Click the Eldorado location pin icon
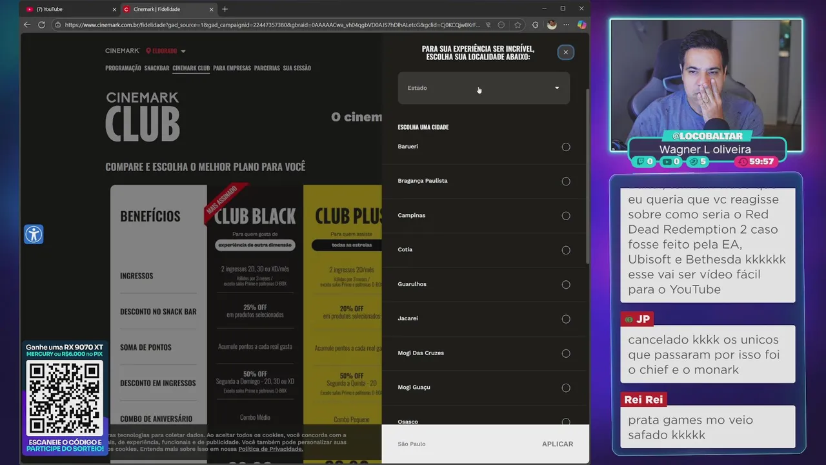The height and width of the screenshot is (465, 826). coord(148,51)
